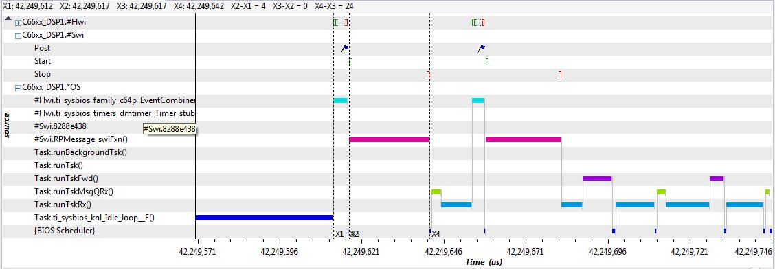The width and height of the screenshot is (775, 269).
Task: Click the X4-X3 = 24 delta readout
Action: coord(334,6)
